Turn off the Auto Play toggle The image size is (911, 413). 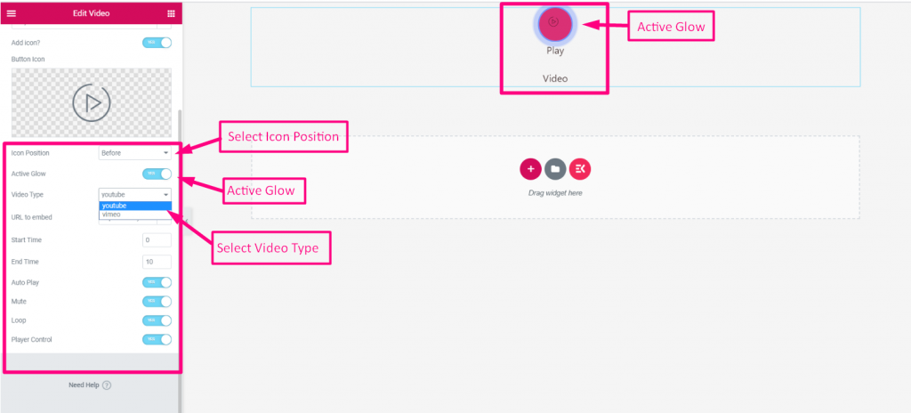157,282
